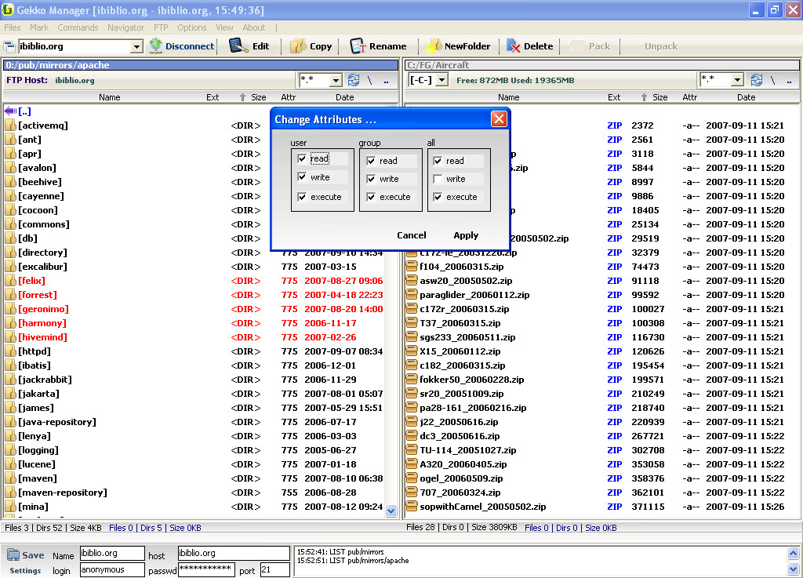Uncheck the group execute checkbox
Viewport: 803px width, 578px height.
[371, 197]
